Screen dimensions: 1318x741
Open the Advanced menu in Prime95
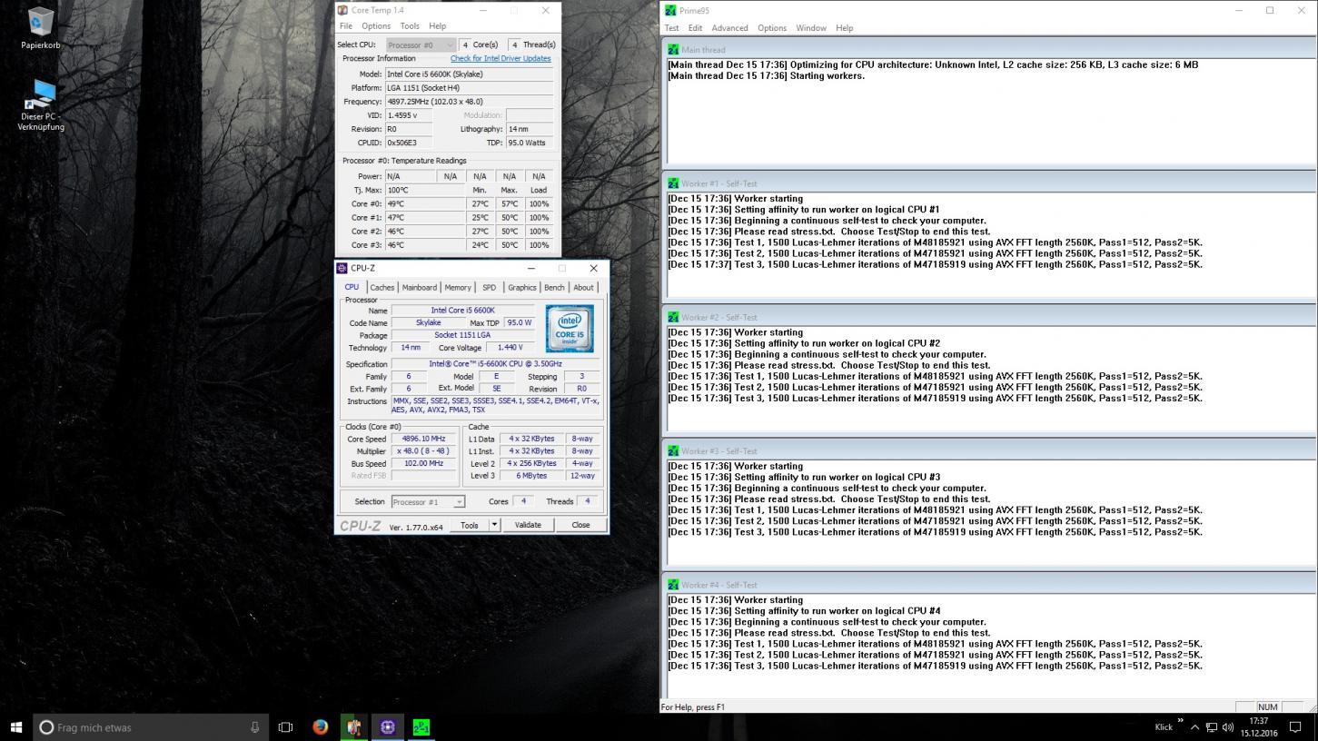click(x=729, y=28)
